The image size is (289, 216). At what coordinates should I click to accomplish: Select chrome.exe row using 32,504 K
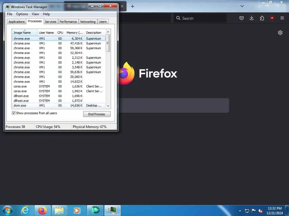(x=59, y=53)
